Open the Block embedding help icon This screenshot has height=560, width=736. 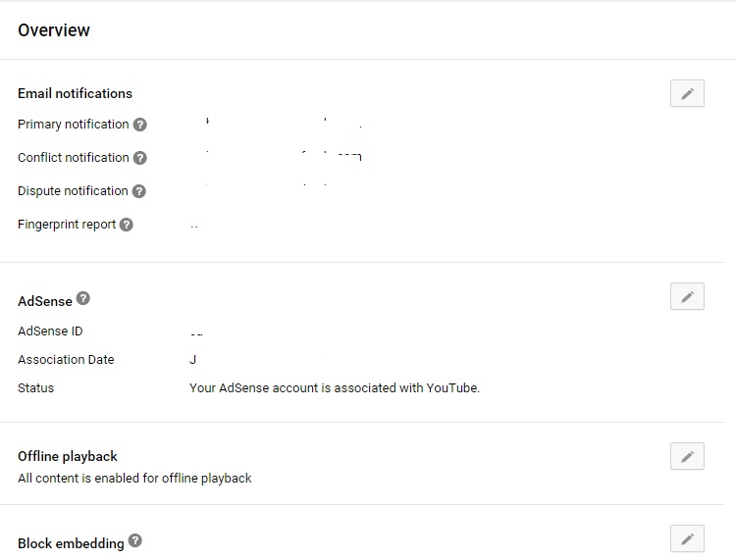(x=135, y=540)
